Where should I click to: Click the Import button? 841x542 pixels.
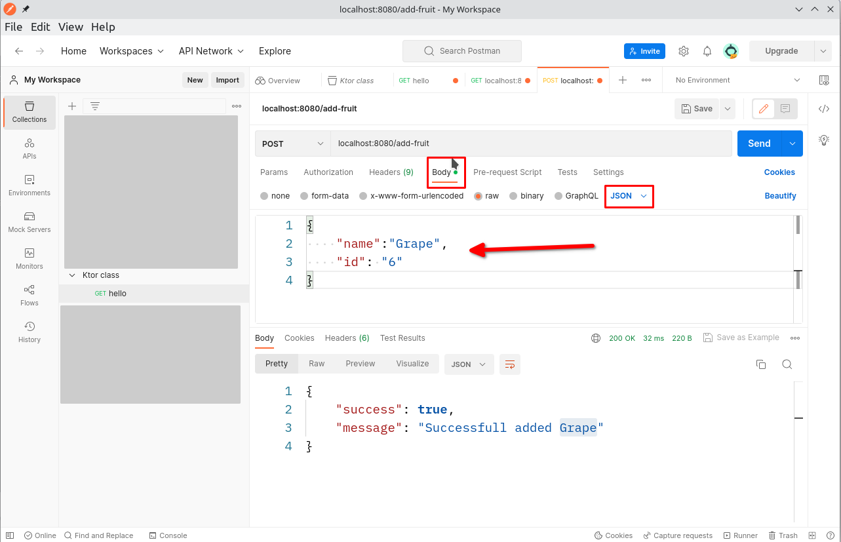tap(227, 80)
